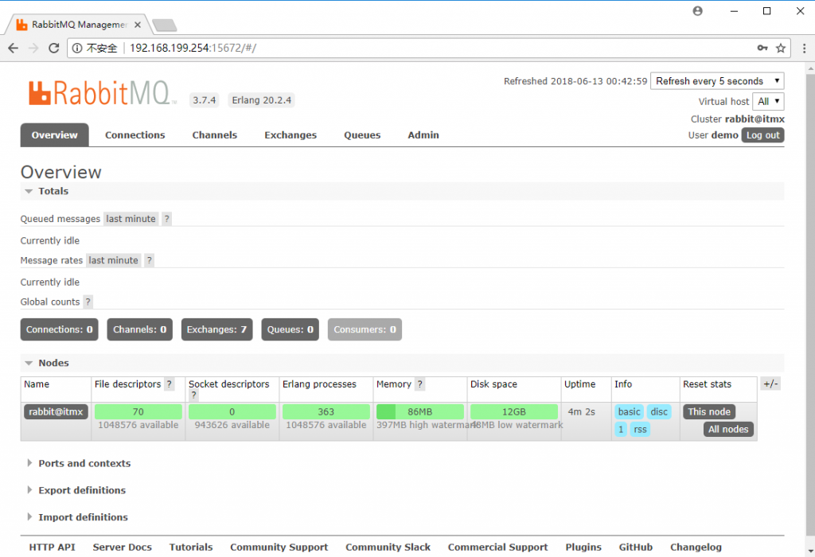Expand the Export definitions section
Viewport: 815px width, 557px height.
81,490
